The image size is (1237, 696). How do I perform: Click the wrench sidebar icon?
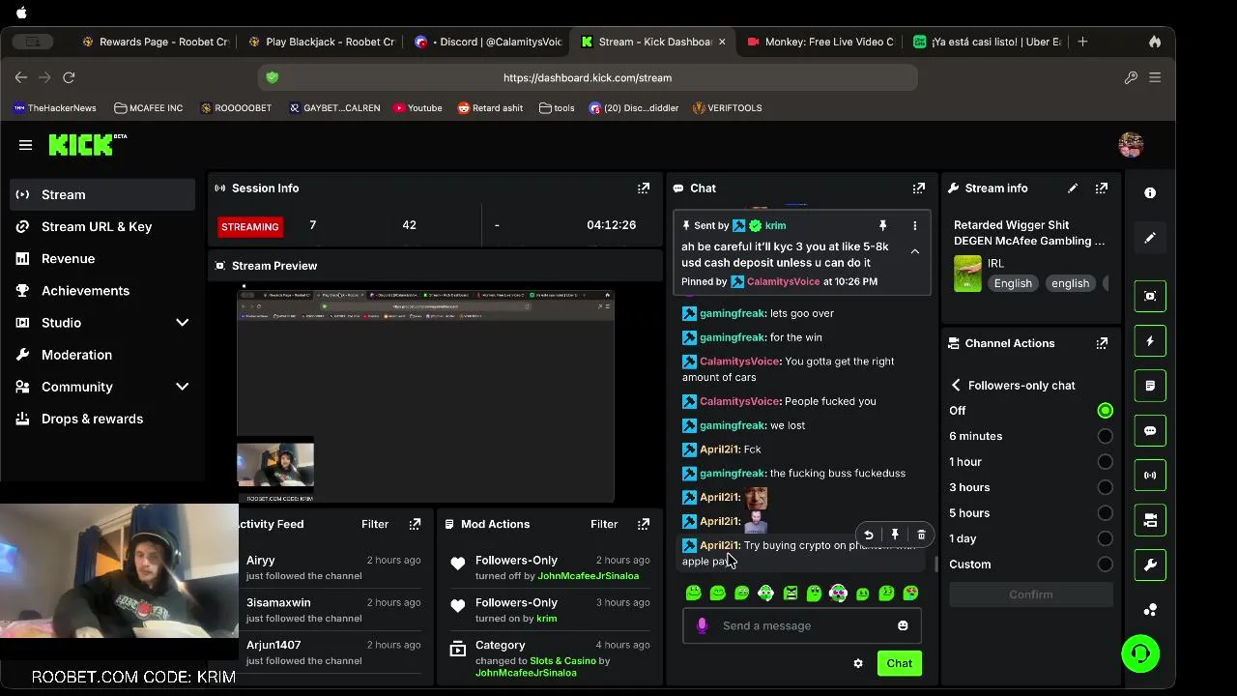tap(1150, 565)
